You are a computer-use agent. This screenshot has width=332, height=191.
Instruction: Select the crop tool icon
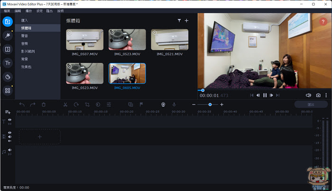[x=87, y=104]
